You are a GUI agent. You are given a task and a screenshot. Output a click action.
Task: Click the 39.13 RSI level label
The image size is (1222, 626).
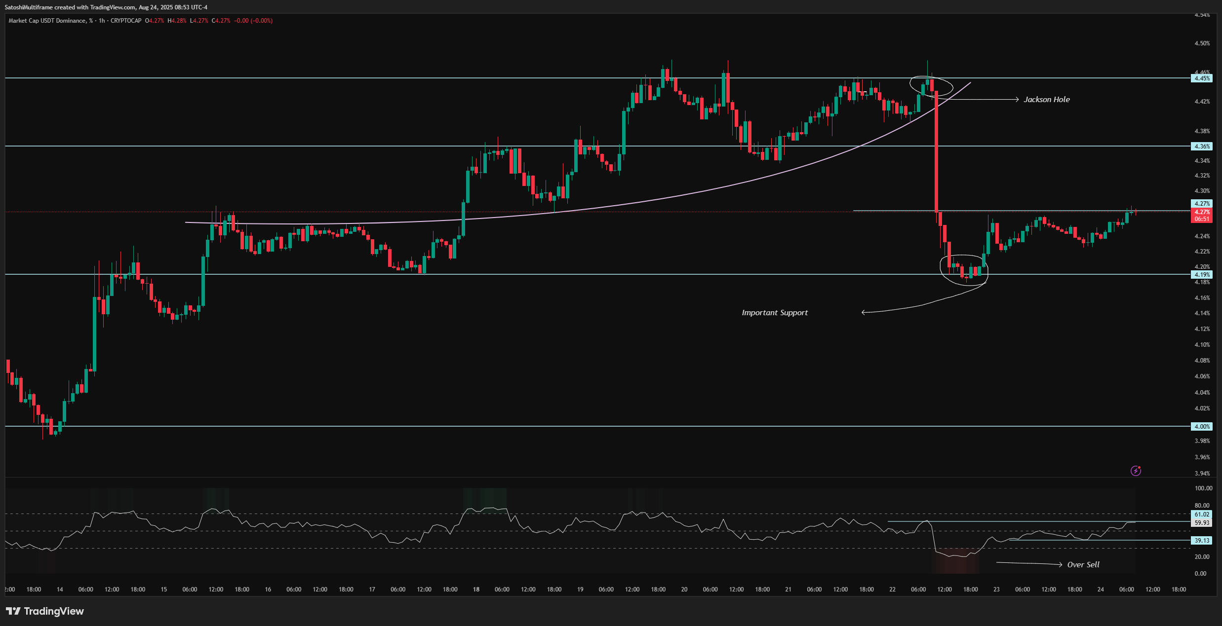click(x=1202, y=541)
